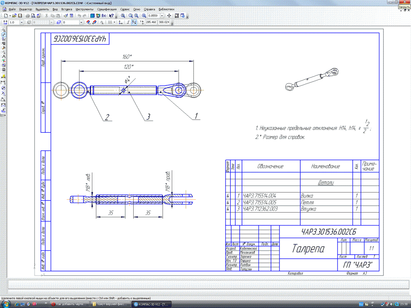The width and height of the screenshot is (411, 308).
Task: Open the text designations panel with letter A
Action: [x=4, y=56]
